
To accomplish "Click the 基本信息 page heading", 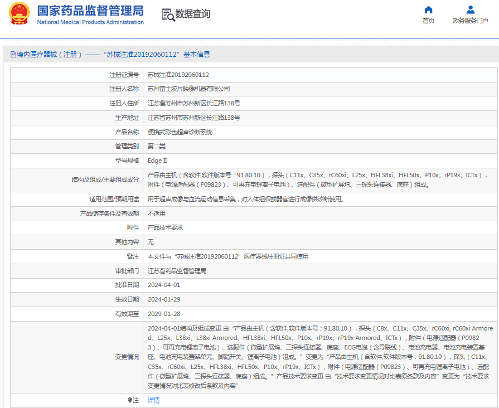I will pos(197,55).
